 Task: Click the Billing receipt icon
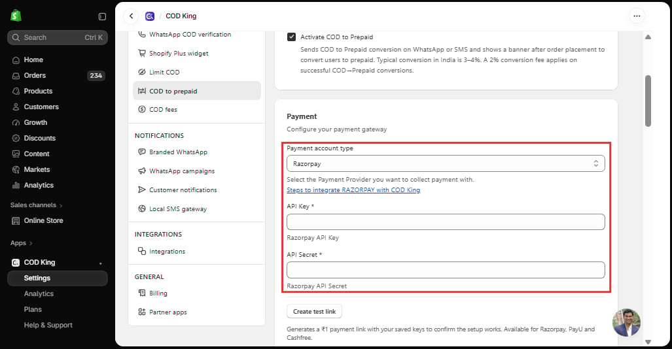point(142,293)
